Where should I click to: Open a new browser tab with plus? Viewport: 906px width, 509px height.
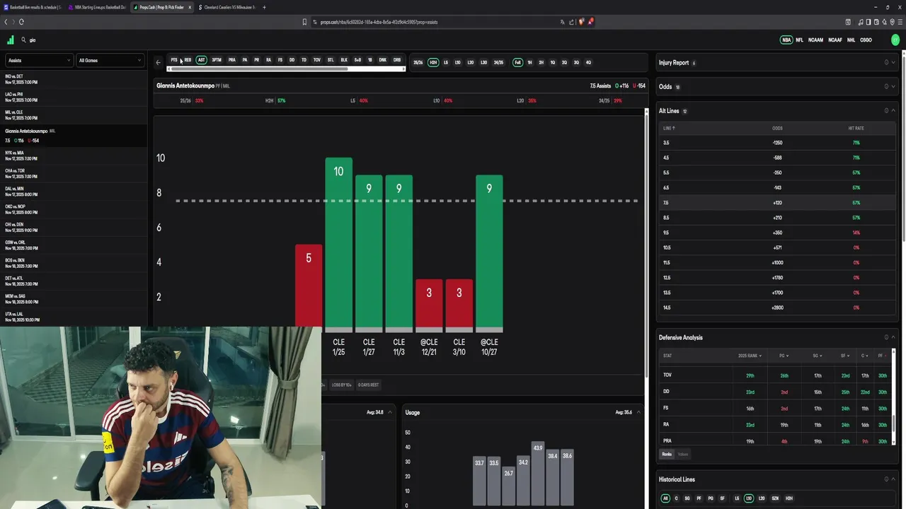(x=264, y=7)
